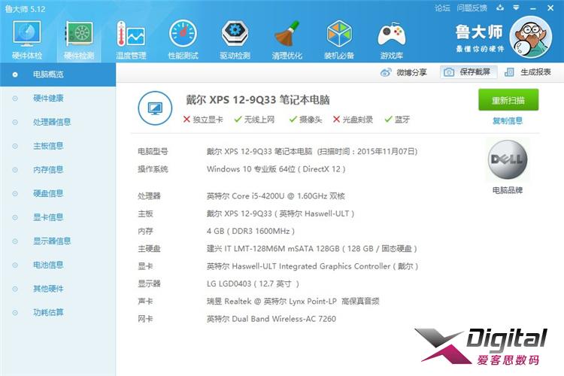Click the 主板 Haswell-ULT motherboard value
Screen dimensions: 564x376
click(280, 214)
